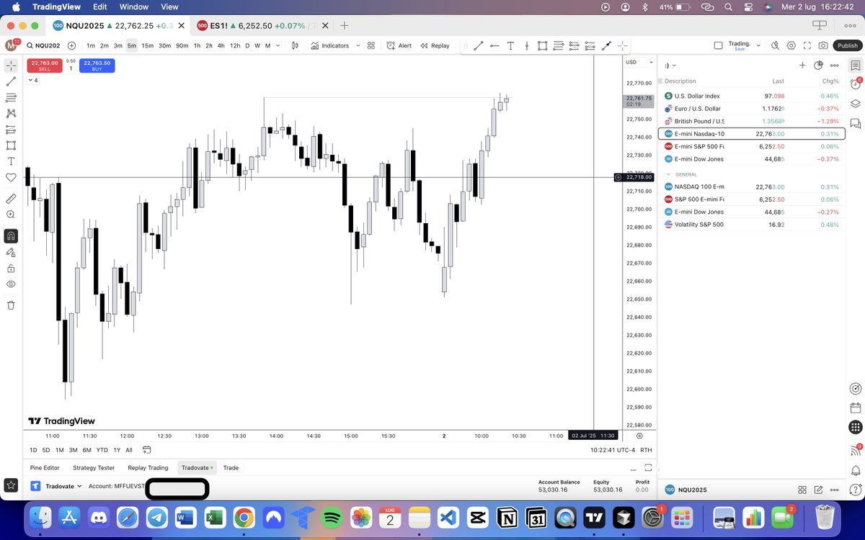This screenshot has height=540, width=865.
Task: Open the chart type candles icon
Action: [295, 45]
